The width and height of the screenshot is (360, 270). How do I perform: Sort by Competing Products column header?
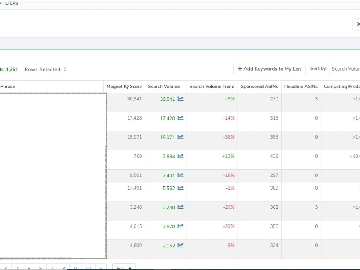pos(342,86)
